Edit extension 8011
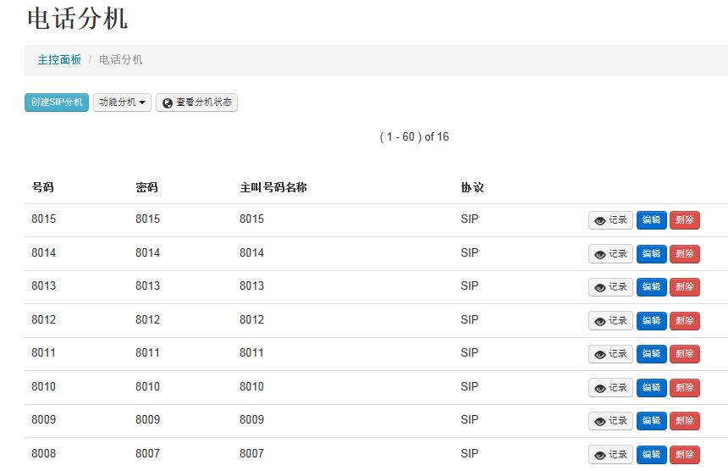The image size is (728, 471). point(652,354)
